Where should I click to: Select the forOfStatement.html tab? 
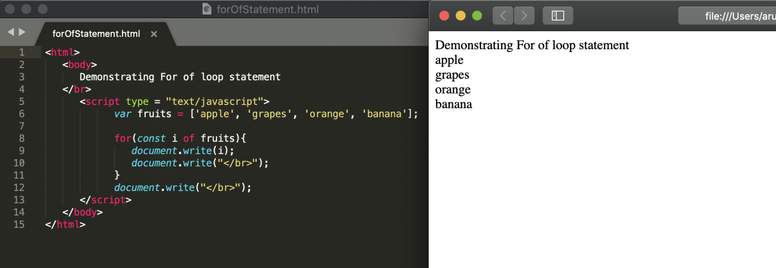(96, 34)
